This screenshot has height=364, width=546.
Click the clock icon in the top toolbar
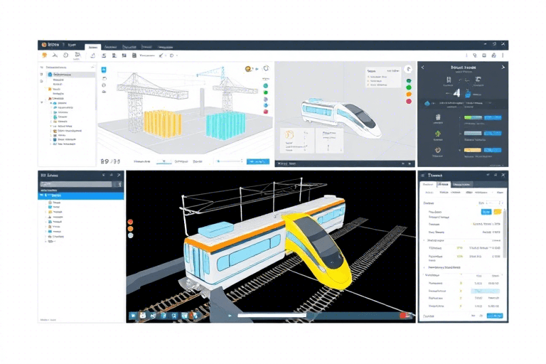coord(65,55)
